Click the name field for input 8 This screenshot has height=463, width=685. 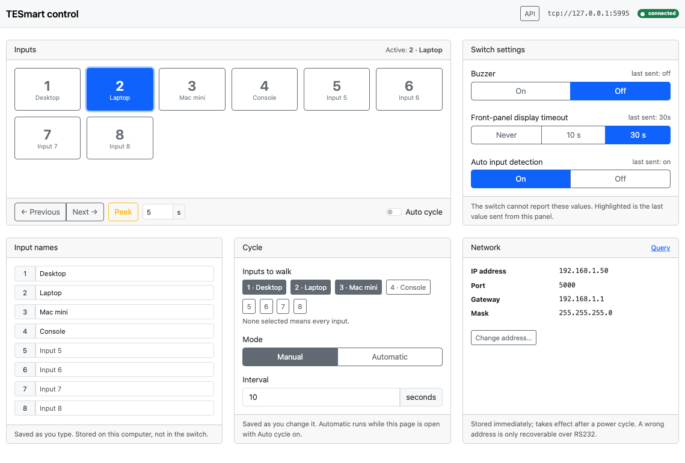124,408
